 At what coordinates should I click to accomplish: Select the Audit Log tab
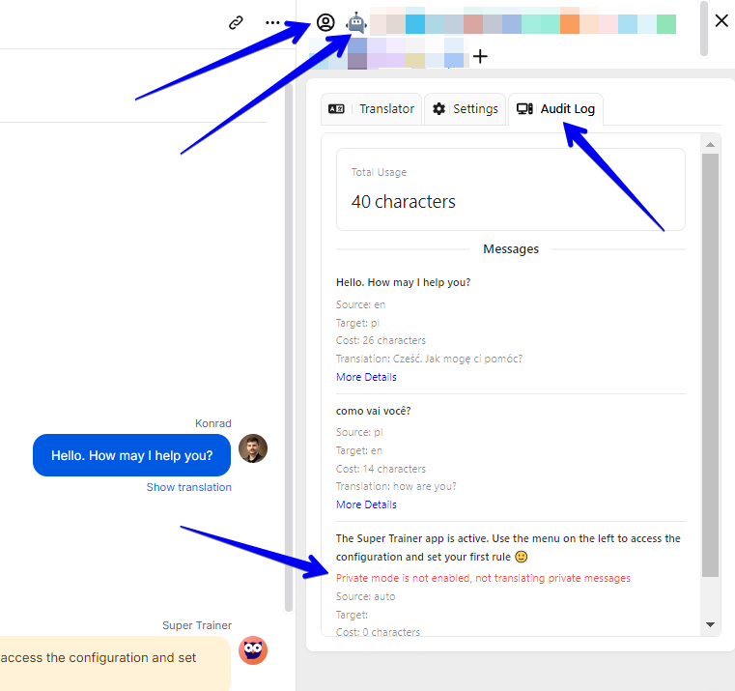[556, 109]
